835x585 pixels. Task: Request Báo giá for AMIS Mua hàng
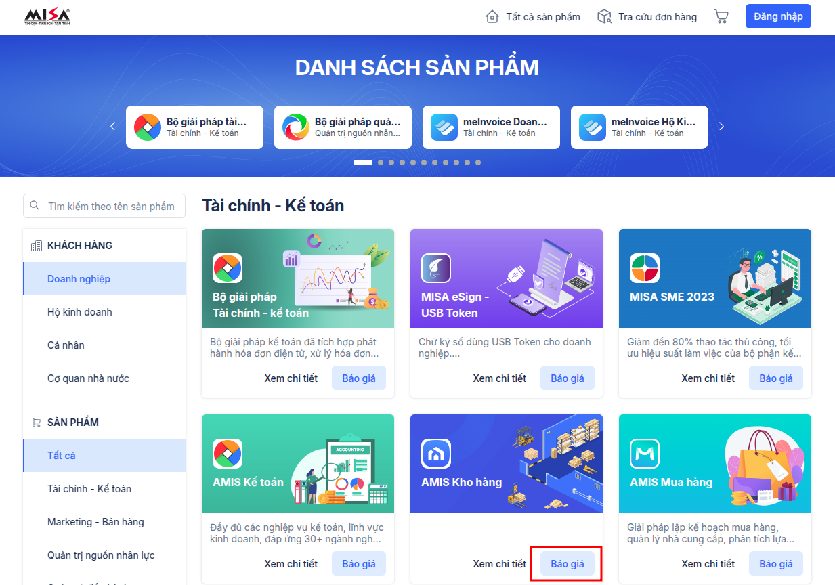[776, 564]
